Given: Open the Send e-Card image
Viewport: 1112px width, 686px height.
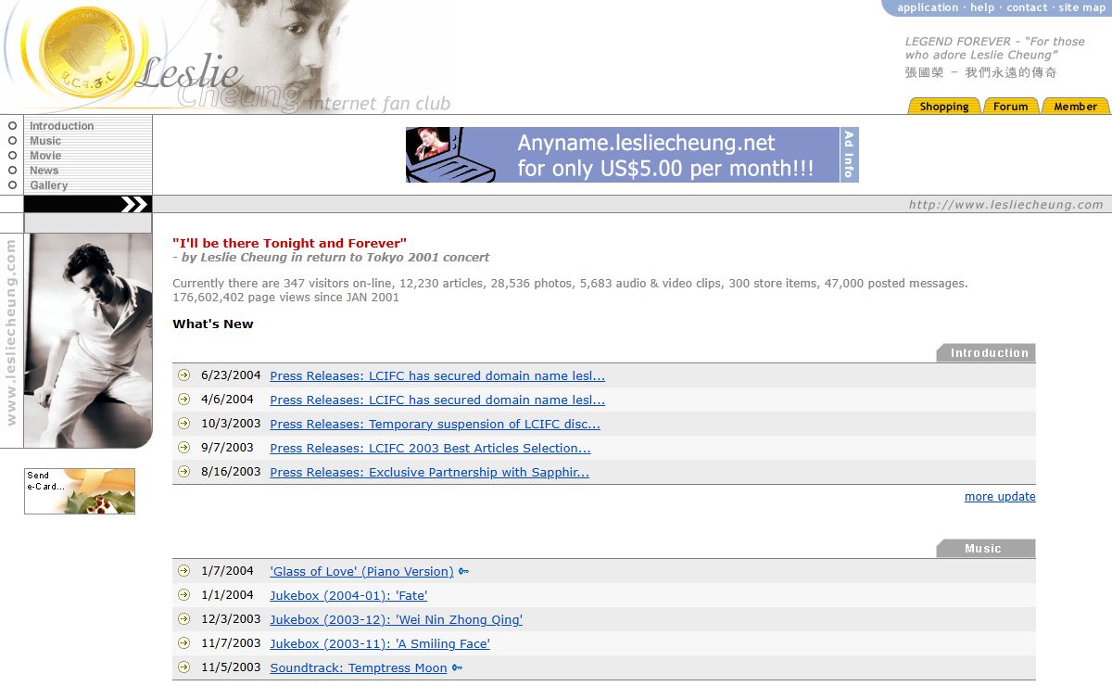Looking at the screenshot, I should [80, 491].
